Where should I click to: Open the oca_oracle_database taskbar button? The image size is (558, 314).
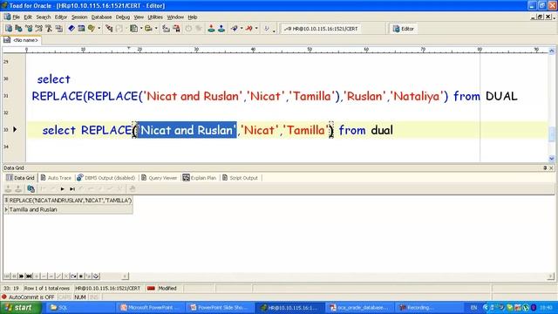point(360,308)
